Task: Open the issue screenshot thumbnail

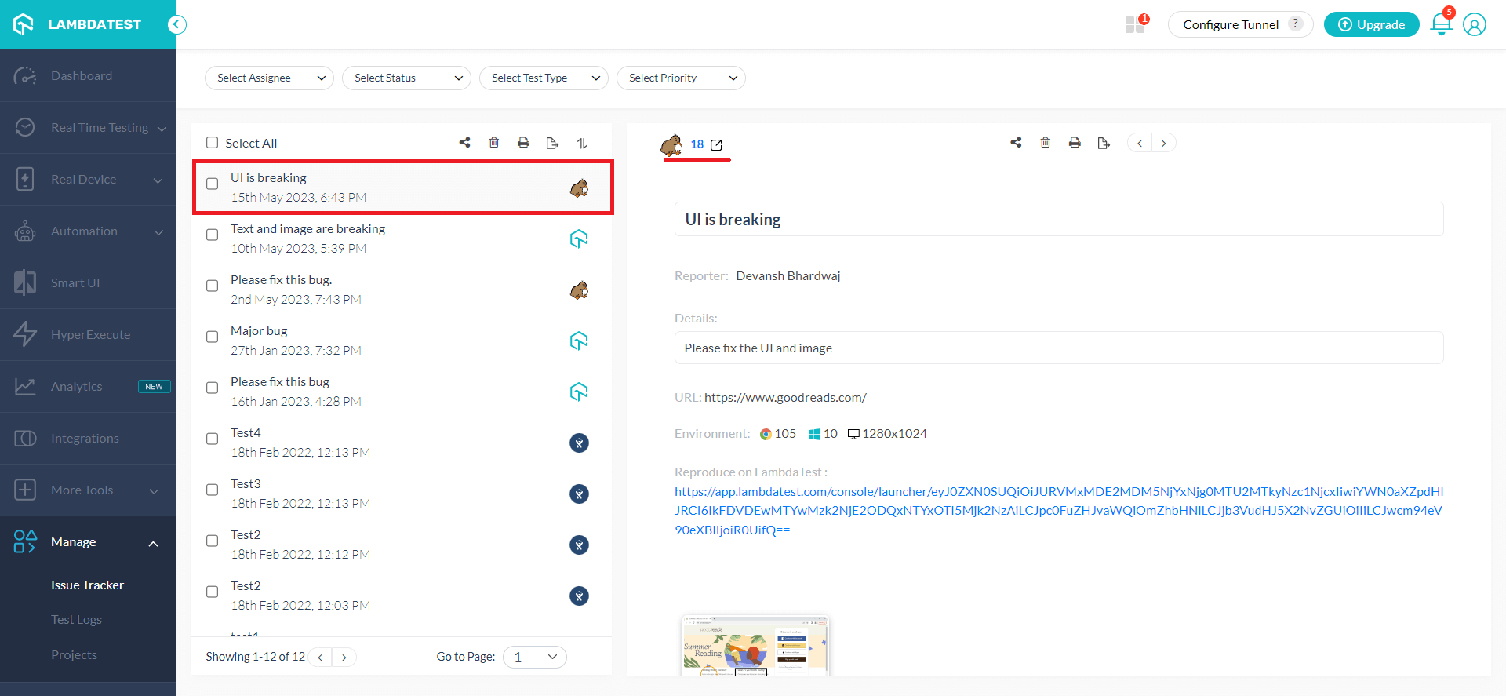Action: [755, 645]
